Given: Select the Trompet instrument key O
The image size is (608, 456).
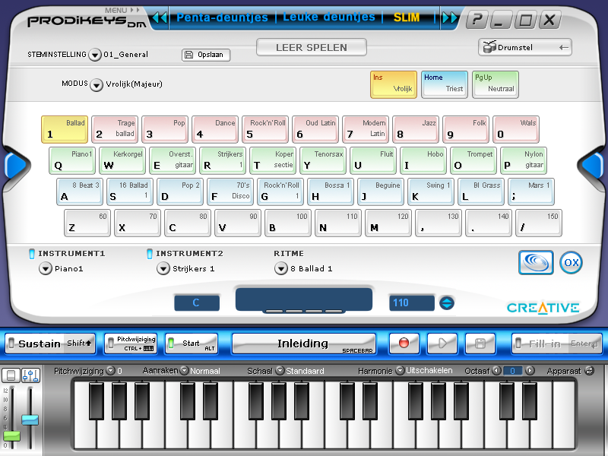Looking at the screenshot, I should tap(473, 160).
